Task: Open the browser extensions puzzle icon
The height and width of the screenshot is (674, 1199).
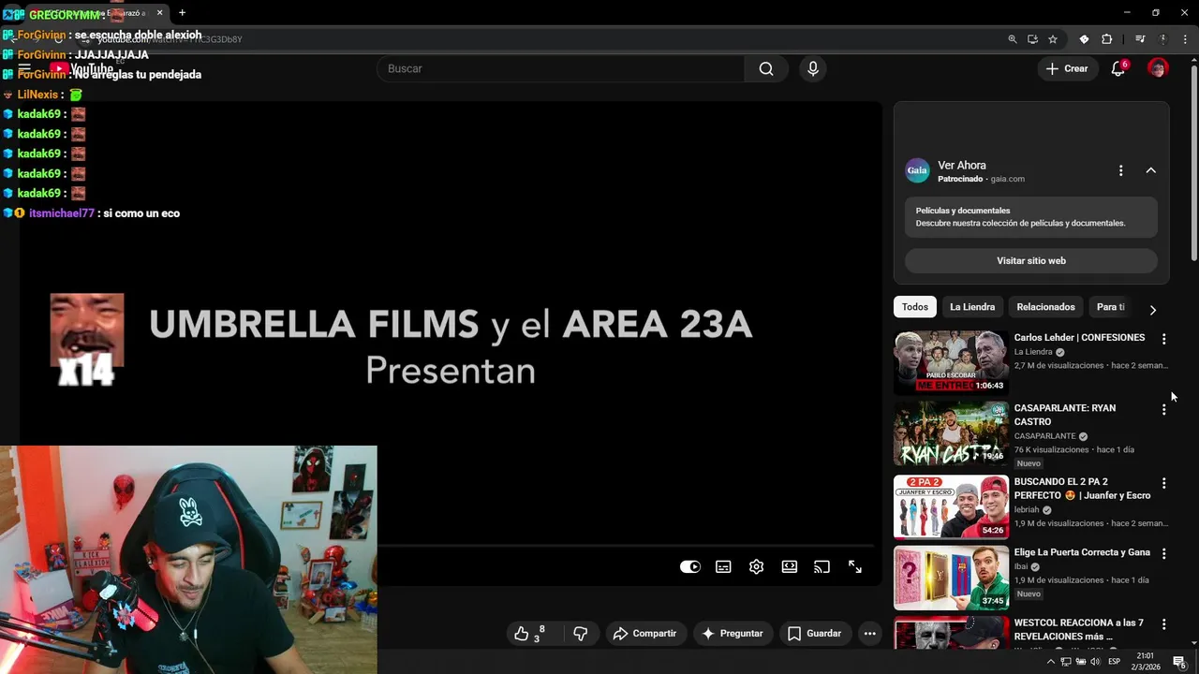Action: point(1107,39)
